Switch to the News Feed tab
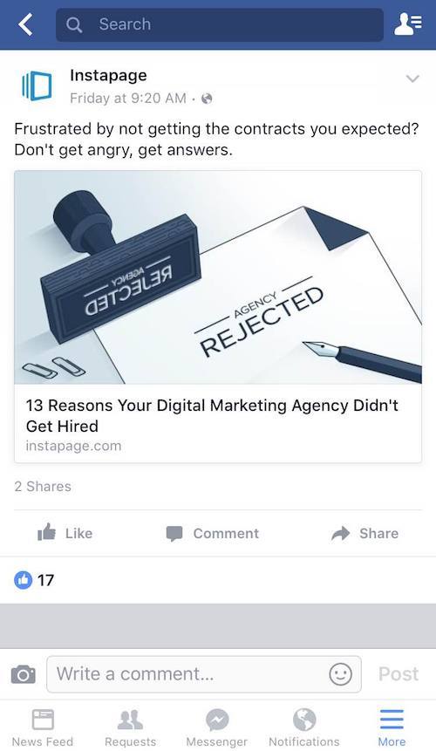This screenshot has width=436, height=751. [43, 727]
